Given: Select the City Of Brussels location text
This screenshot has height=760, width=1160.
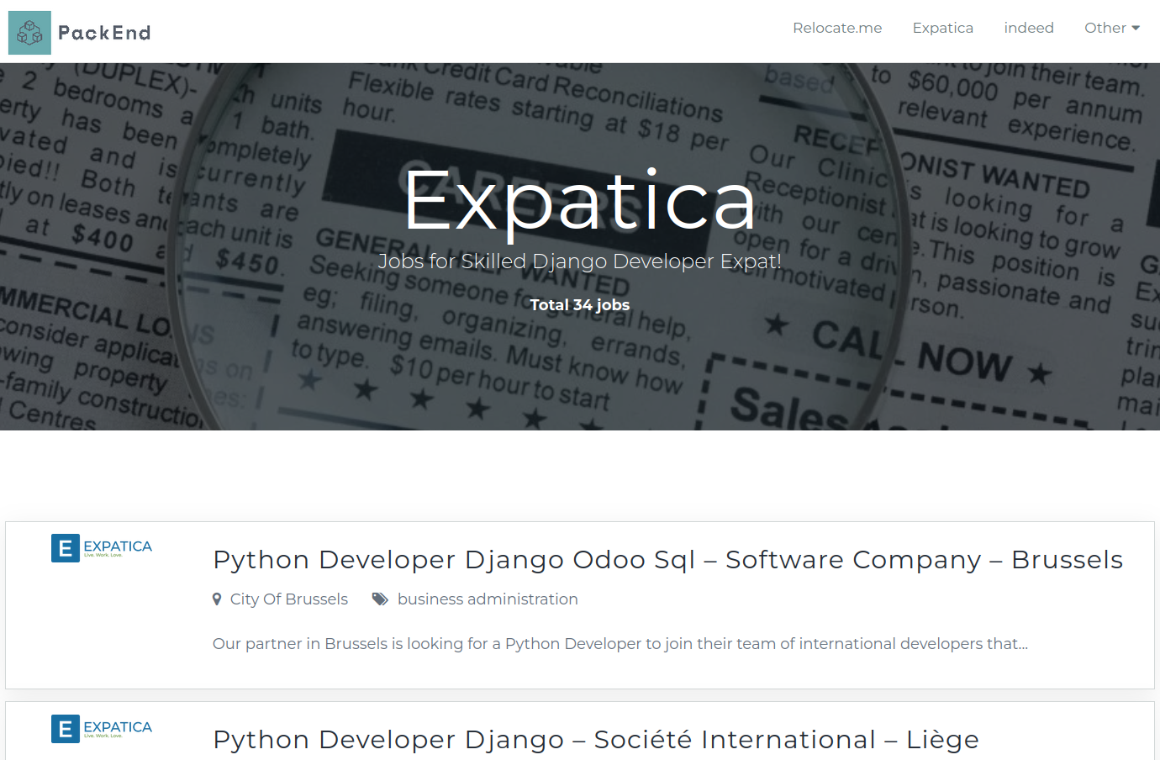Looking at the screenshot, I should (289, 599).
